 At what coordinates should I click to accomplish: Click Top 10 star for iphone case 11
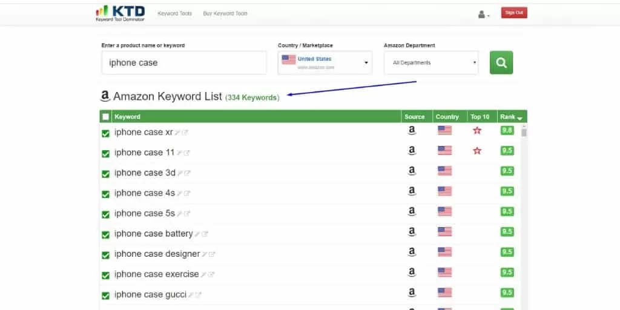click(x=477, y=151)
